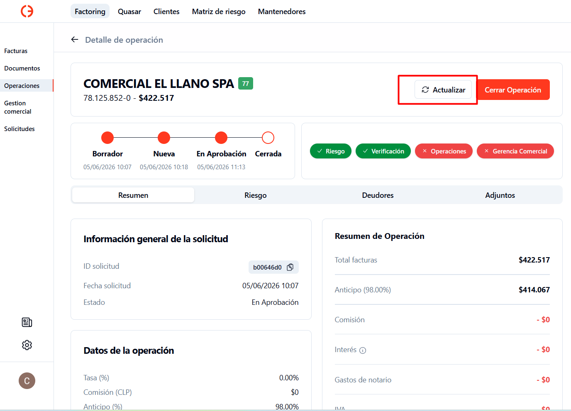The image size is (571, 411).
Task: Click company name COMERCIAL EL LLANO SPA
Action: click(159, 84)
